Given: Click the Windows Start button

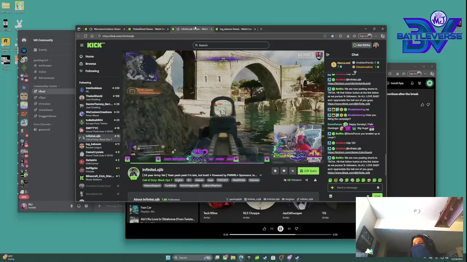Looking at the screenshot, I should [168, 258].
